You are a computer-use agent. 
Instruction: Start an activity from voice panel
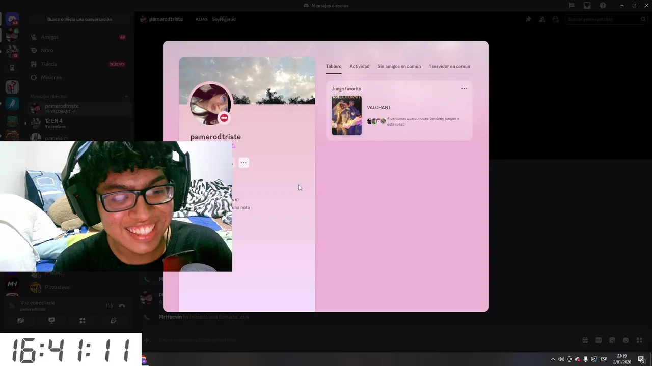click(x=83, y=321)
